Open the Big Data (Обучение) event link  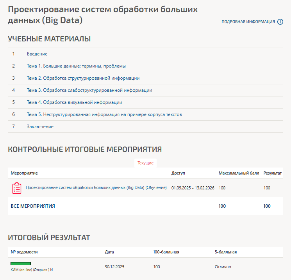click(x=96, y=188)
